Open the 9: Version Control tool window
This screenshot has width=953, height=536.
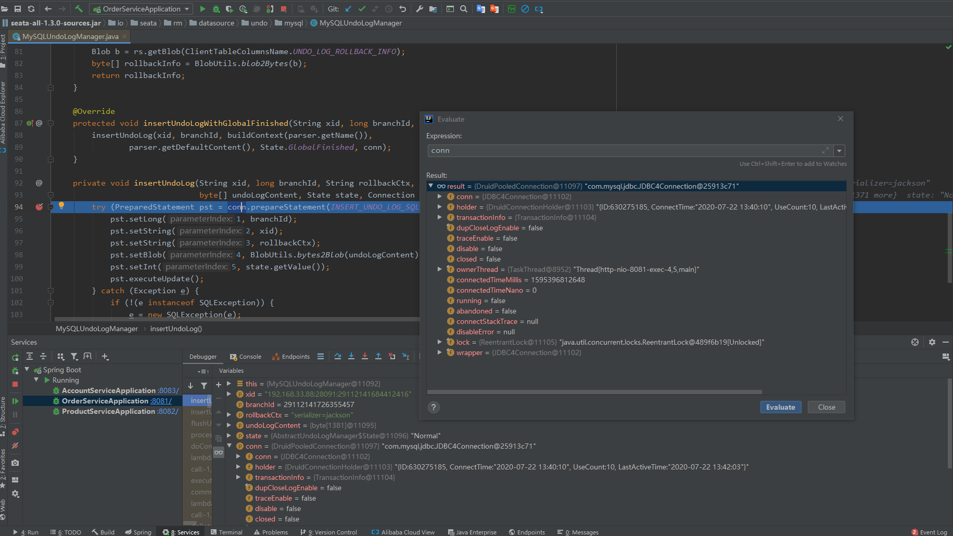point(329,532)
